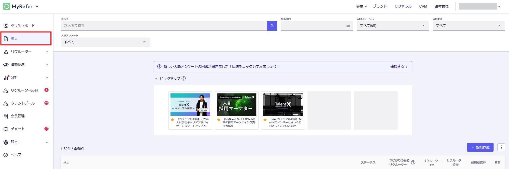Toggle star on Webカジュアル面談 pickup card
509x169 pixels.
pos(265,120)
